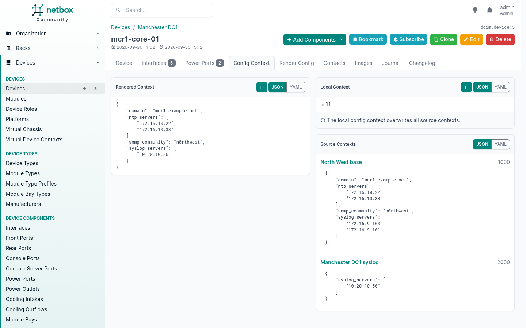Copy Local Context to clipboard
Viewport: 526px width, 328px height.
pyautogui.click(x=466, y=87)
